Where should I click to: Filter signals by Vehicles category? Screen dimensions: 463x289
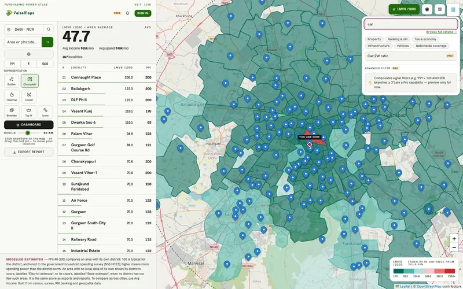pyautogui.click(x=403, y=46)
